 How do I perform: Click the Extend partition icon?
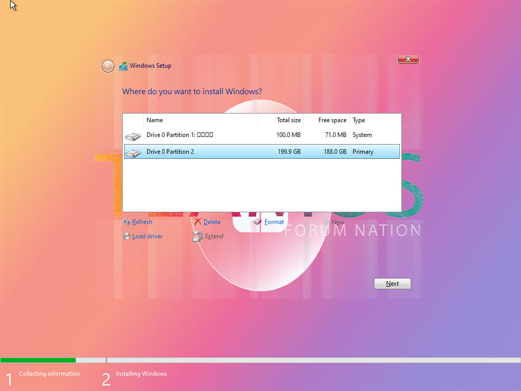pyautogui.click(x=198, y=236)
